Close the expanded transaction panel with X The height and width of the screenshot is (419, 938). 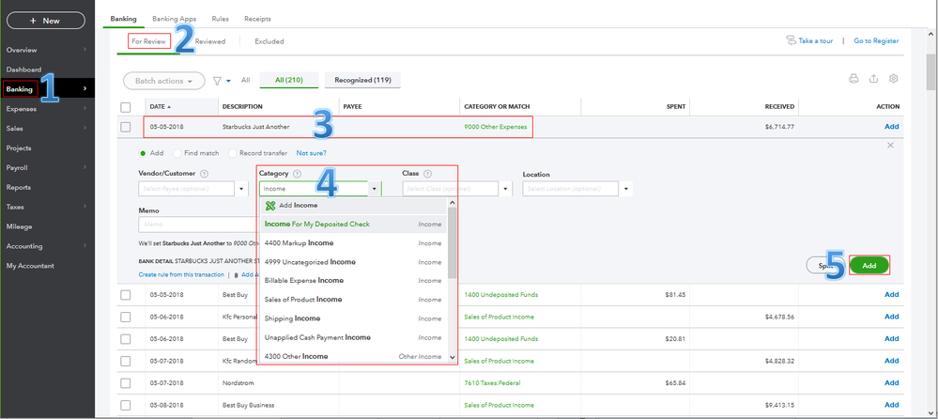tap(890, 146)
